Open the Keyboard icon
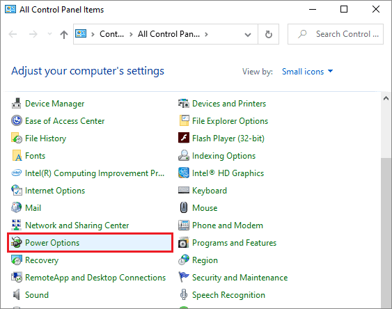The width and height of the screenshot is (392, 309). (x=184, y=191)
